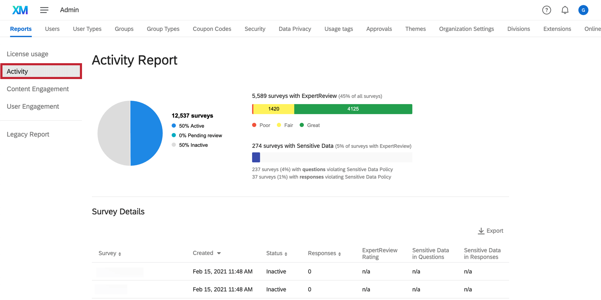
Task: Click the green 4125 Great bar segment
Action: 353,109
